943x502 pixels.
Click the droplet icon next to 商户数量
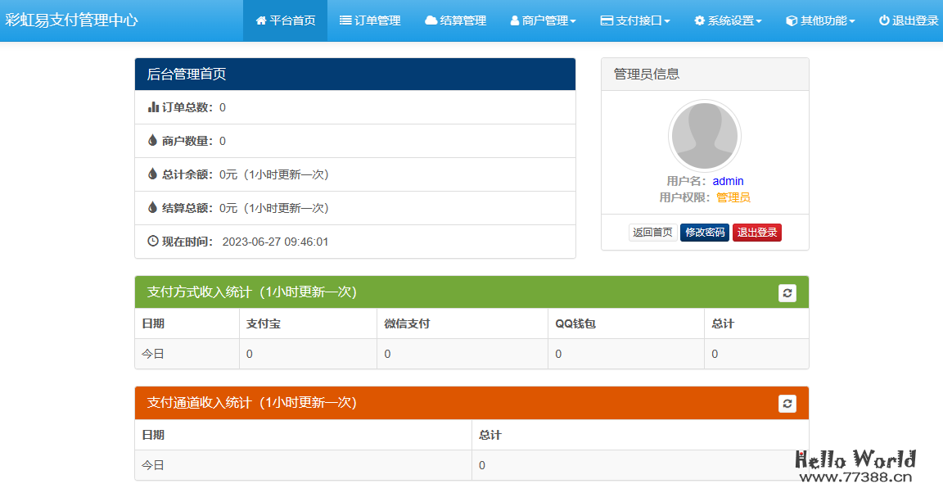[152, 141]
